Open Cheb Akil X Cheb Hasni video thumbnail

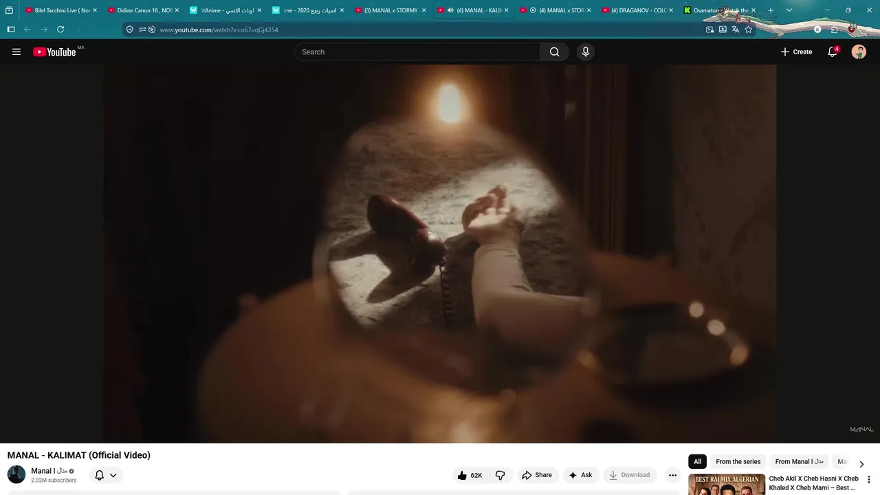(727, 485)
